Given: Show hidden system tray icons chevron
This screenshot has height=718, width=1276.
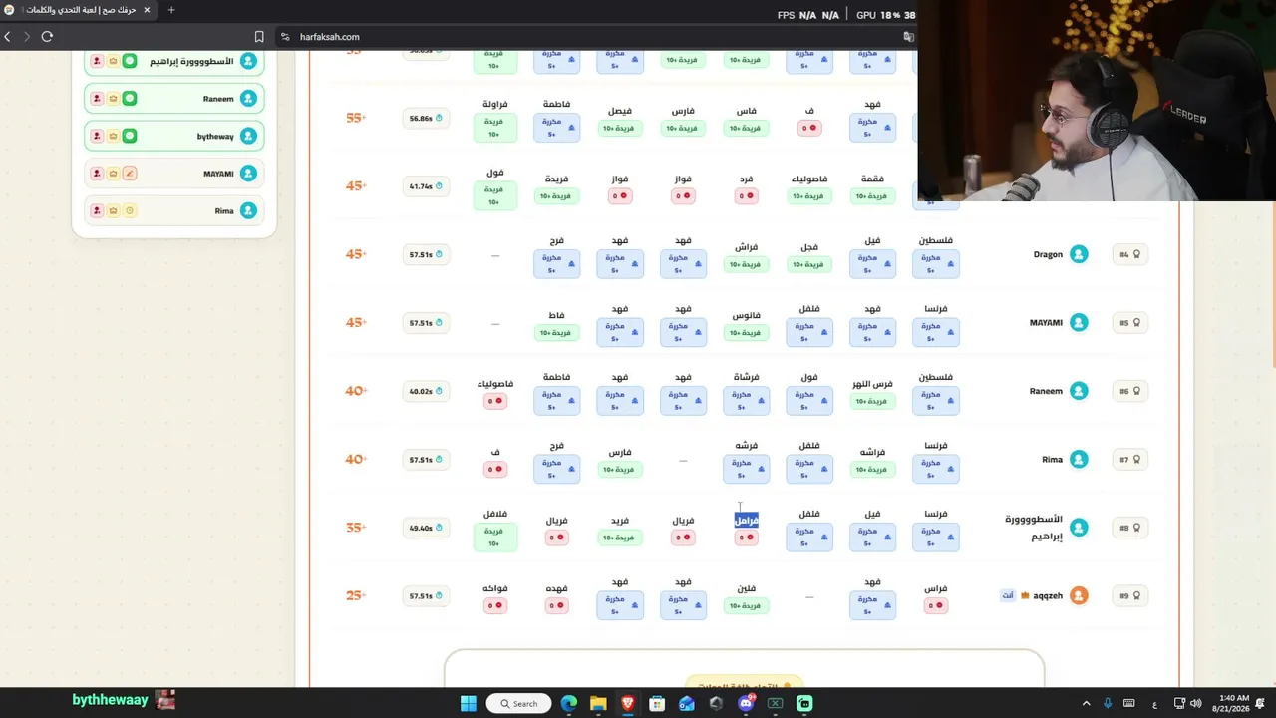Looking at the screenshot, I should [x=1087, y=704].
